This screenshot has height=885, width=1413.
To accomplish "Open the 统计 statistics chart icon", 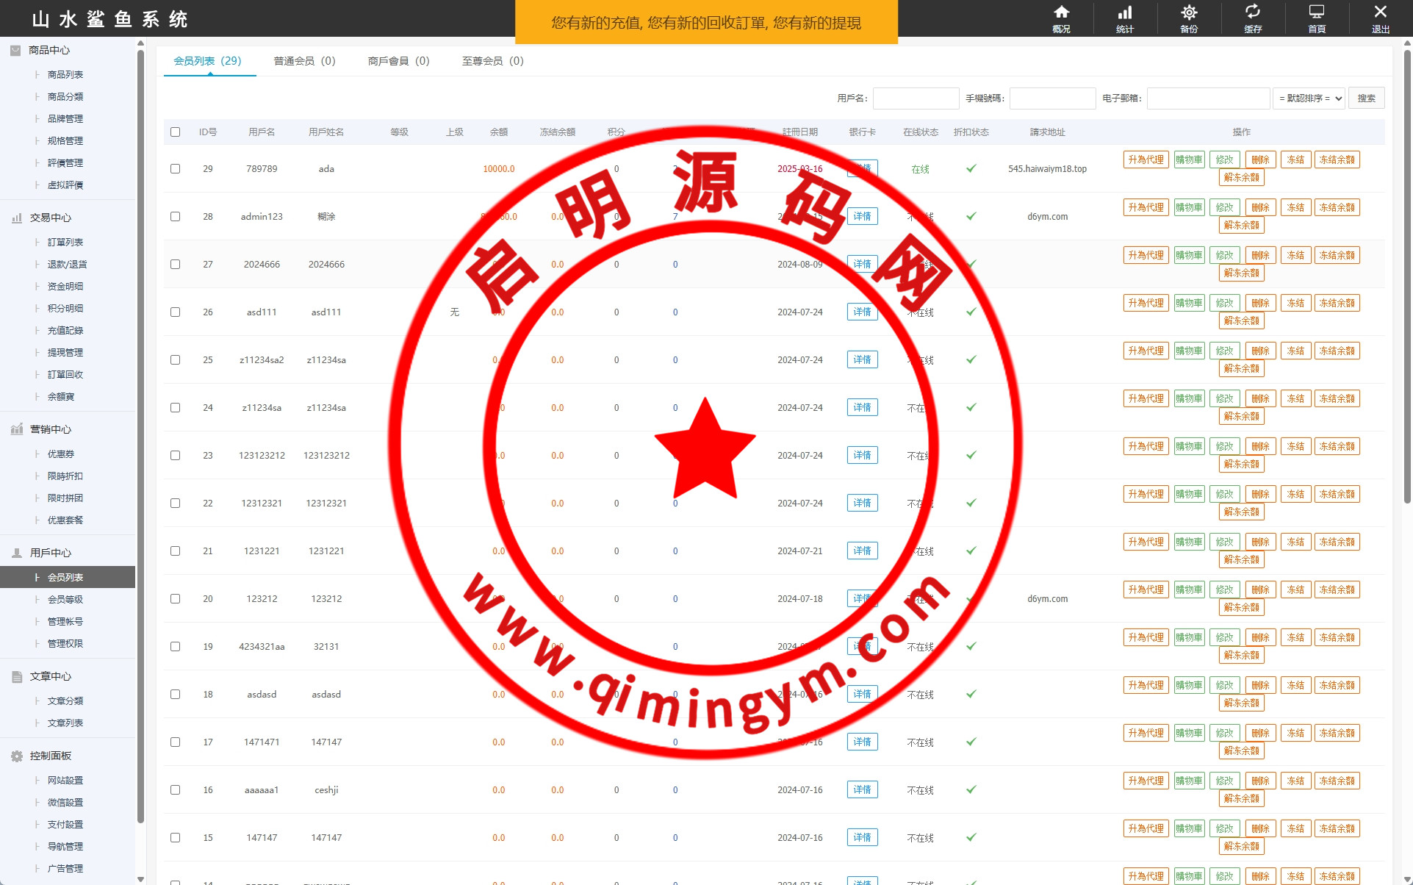I will coord(1125,12).
